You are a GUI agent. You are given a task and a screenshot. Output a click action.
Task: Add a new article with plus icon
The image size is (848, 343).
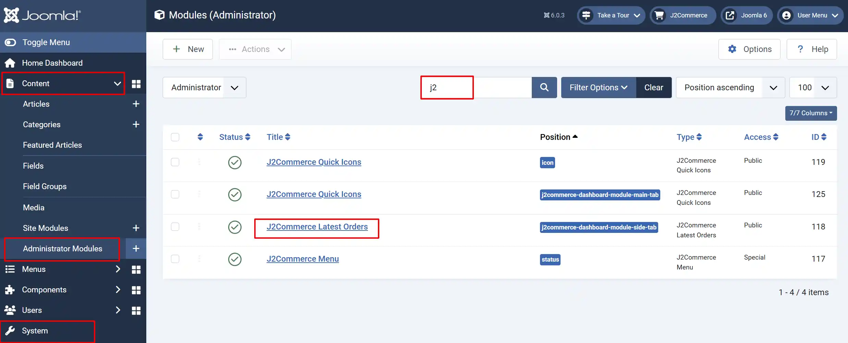tap(136, 104)
